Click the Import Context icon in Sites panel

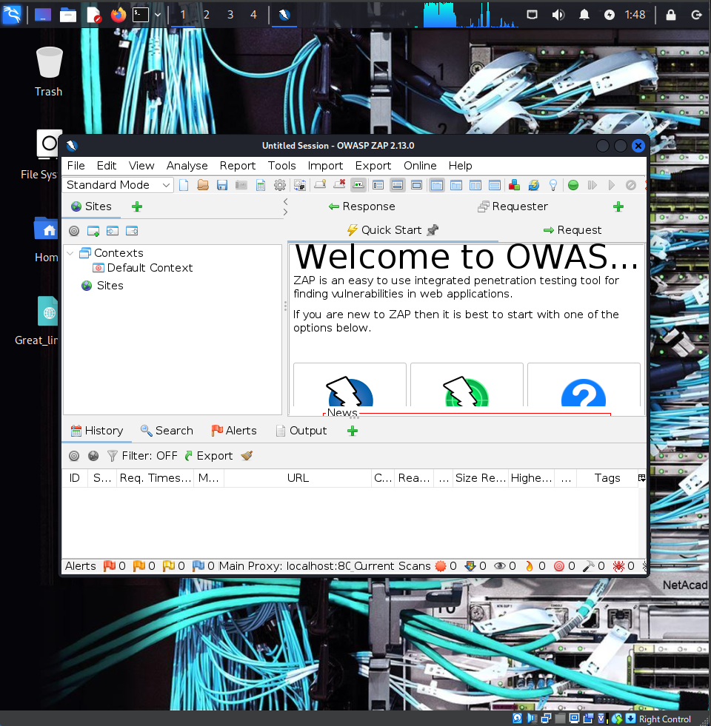[x=113, y=231]
